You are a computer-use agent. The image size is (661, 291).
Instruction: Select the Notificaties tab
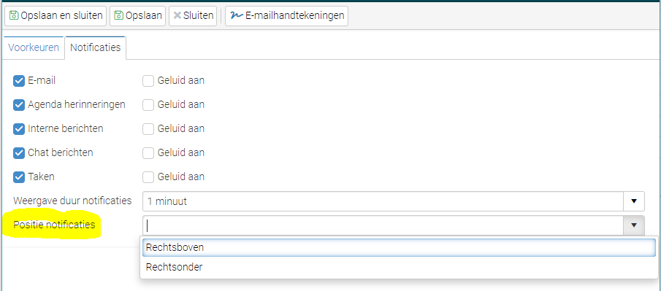coord(95,47)
